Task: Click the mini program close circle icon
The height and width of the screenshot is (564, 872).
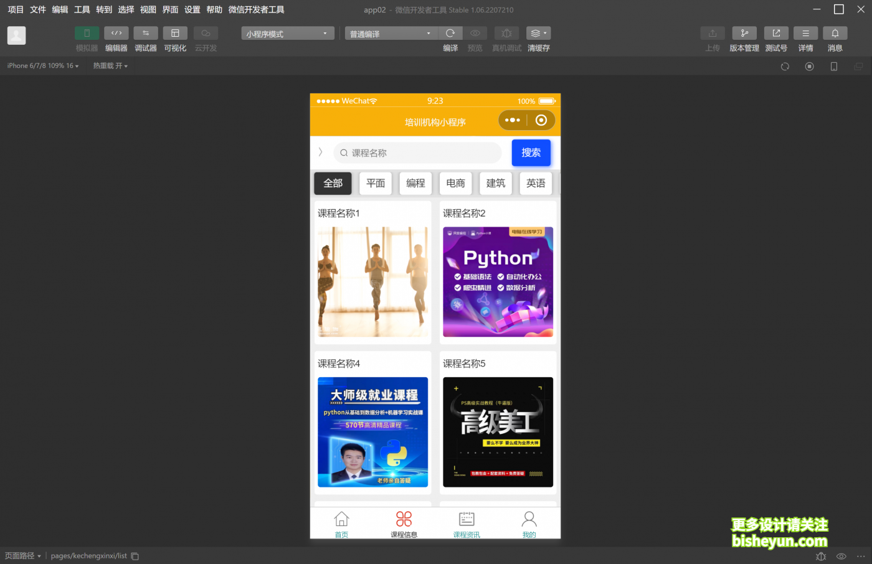Action: point(541,120)
